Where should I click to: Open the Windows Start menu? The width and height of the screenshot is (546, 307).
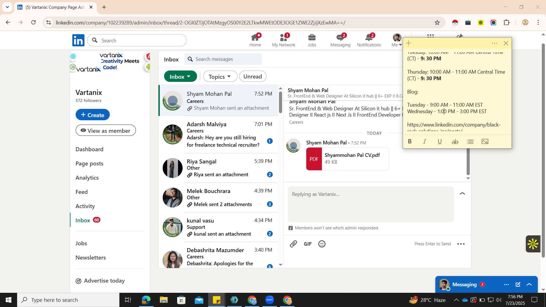(9, 300)
